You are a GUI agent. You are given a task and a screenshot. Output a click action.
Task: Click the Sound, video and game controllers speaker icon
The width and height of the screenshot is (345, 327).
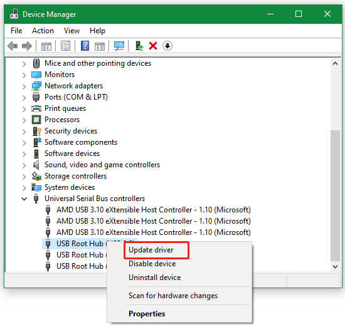pos(36,165)
